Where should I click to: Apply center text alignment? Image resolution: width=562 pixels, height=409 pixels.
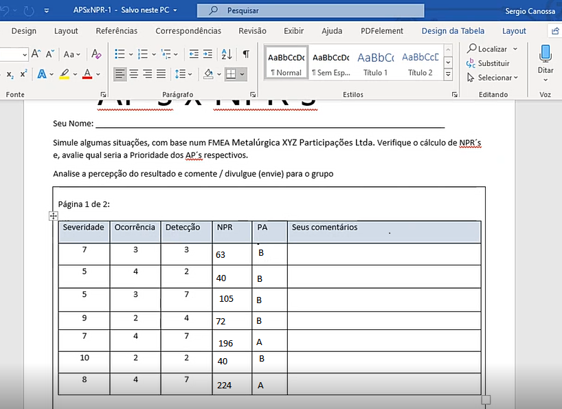(133, 74)
